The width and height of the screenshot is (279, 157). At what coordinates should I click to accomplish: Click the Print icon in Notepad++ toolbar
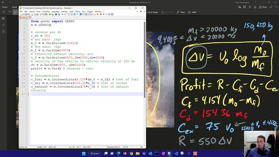coord(37,14)
